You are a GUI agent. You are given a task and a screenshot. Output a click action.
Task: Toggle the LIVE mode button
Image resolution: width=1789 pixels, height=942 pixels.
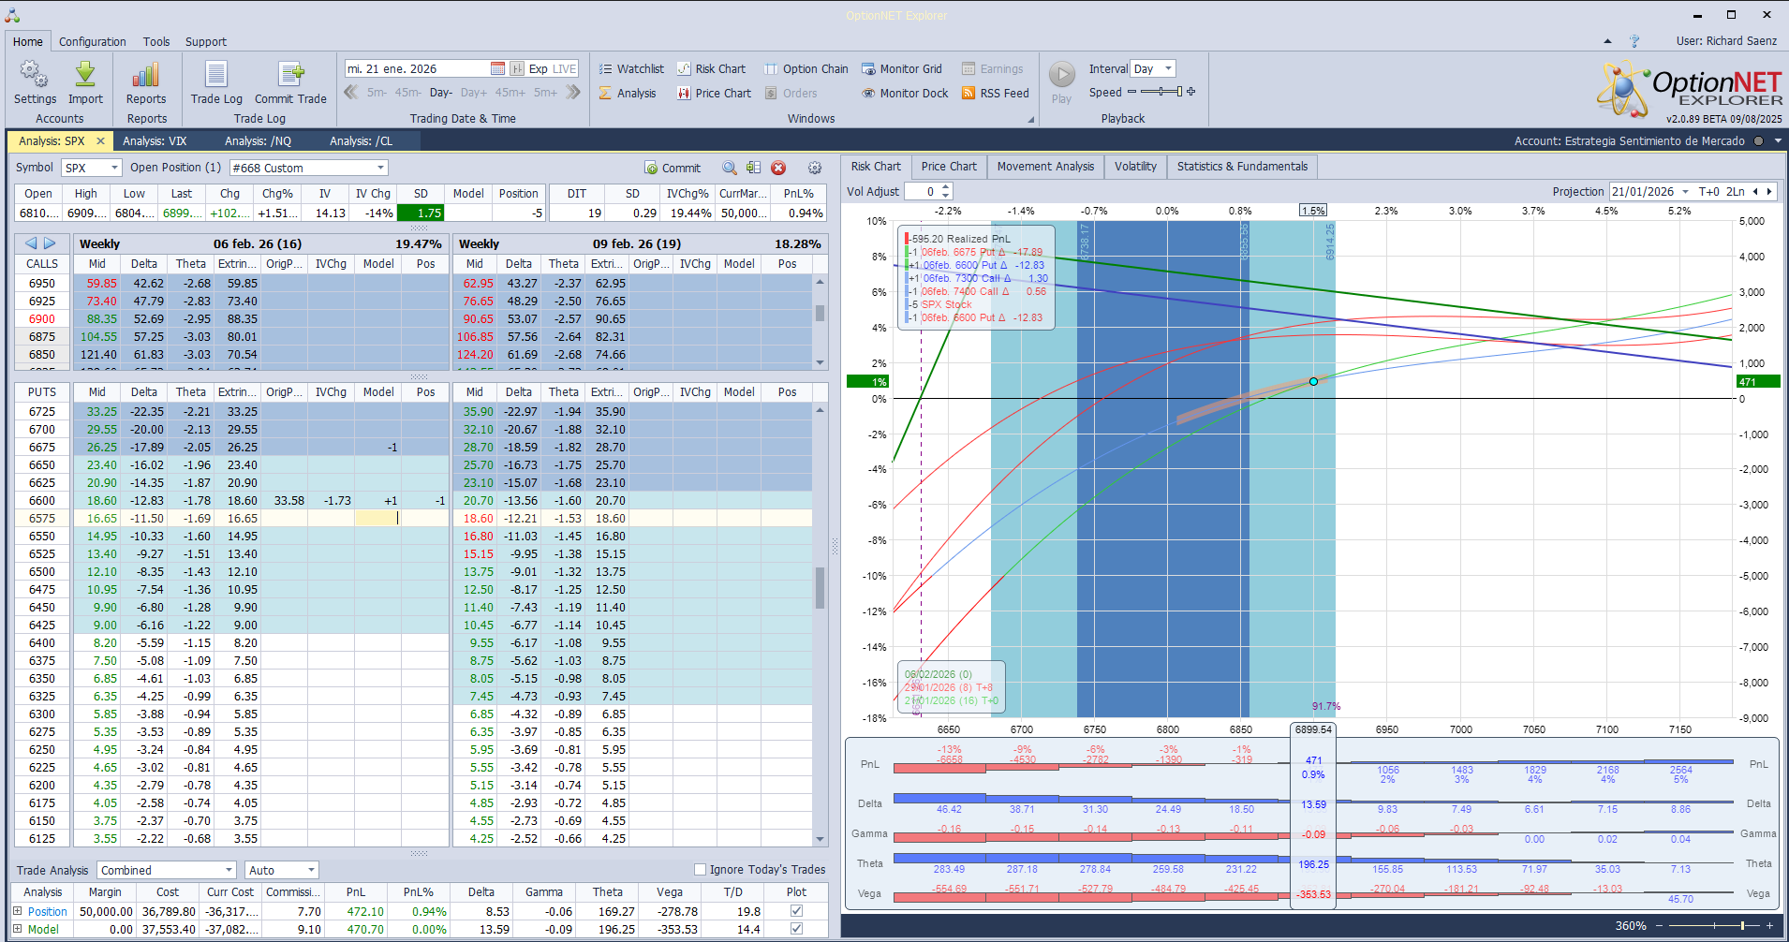coord(565,68)
